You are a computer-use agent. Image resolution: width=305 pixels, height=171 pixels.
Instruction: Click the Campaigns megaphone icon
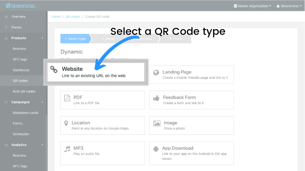(6, 102)
